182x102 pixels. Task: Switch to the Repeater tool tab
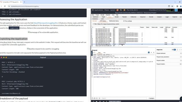tap(125, 17)
